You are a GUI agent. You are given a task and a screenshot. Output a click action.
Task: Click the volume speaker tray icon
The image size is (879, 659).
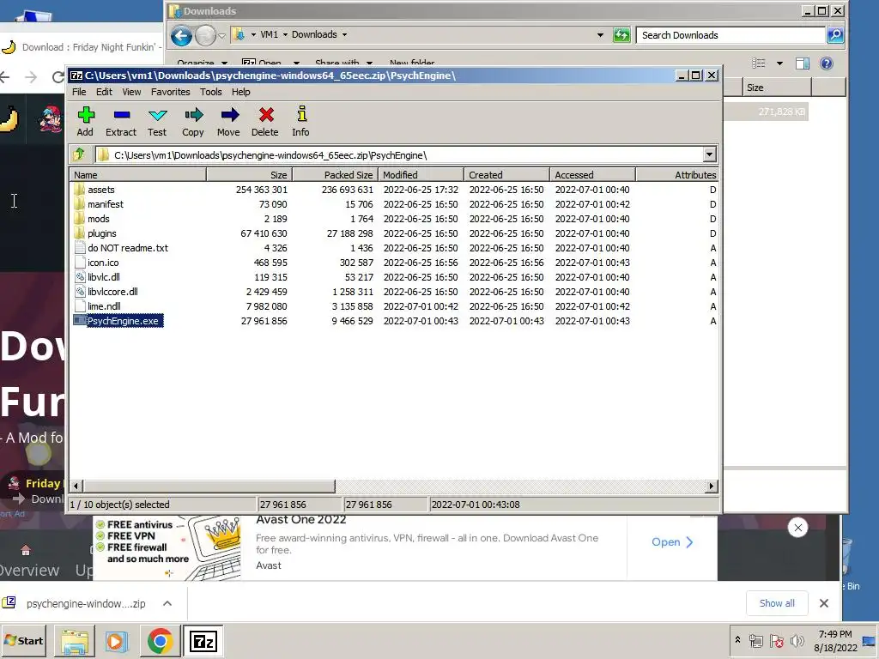click(x=797, y=640)
